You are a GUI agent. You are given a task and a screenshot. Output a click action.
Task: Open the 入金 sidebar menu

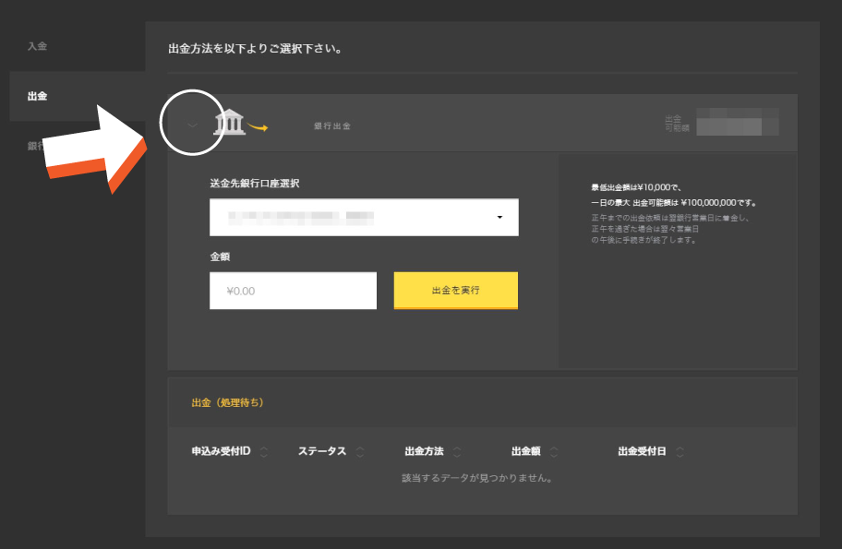click(37, 46)
